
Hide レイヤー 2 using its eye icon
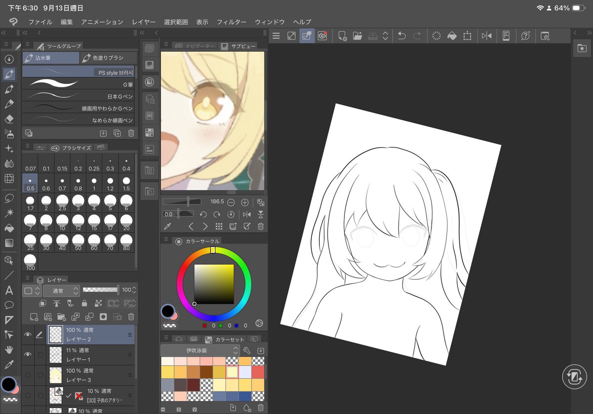pos(28,334)
